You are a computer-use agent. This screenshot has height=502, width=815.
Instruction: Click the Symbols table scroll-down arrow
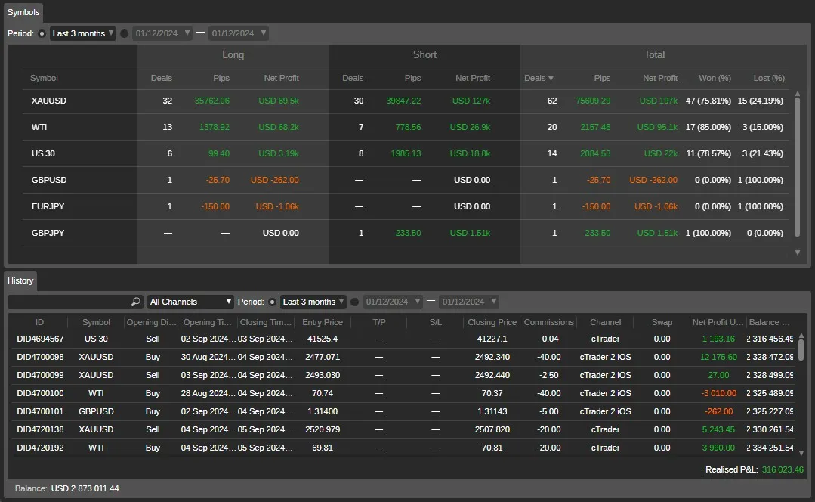coord(797,253)
